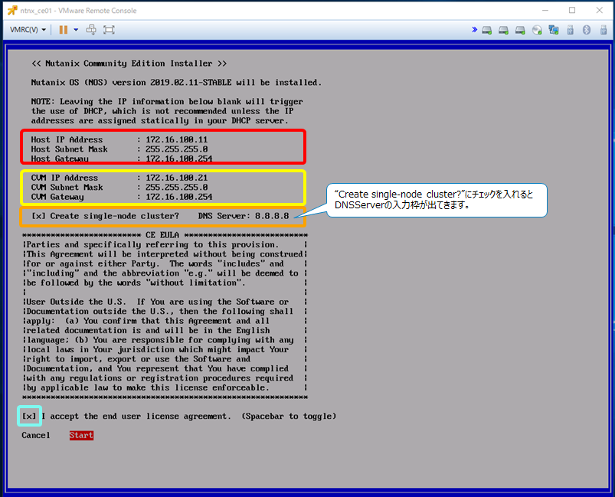This screenshot has width=615, height=497.
Task: Click the third hard disk device icon
Action: (521, 30)
